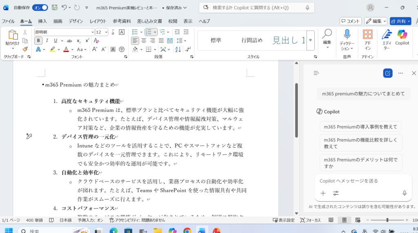Toggle Bold formatting
Image resolution: width=418 pixels, height=233 pixels.
click(38, 41)
